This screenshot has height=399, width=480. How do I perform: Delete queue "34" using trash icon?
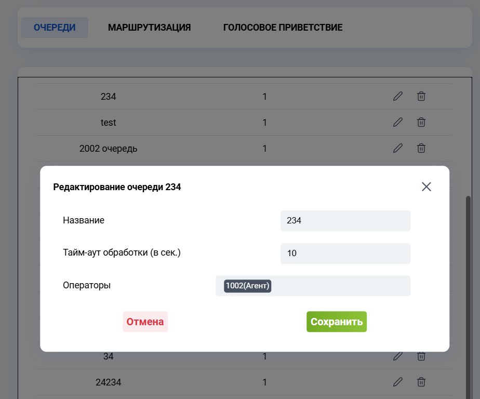421,356
